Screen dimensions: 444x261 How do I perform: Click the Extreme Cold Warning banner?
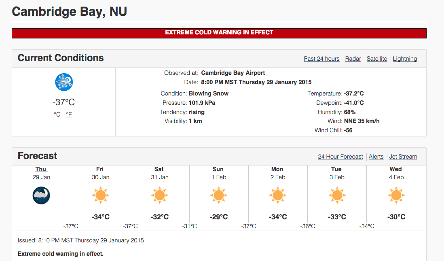pos(219,33)
